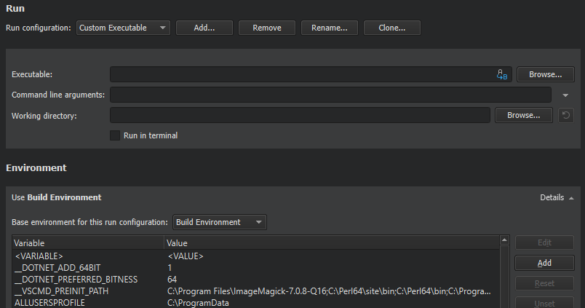The width and height of the screenshot is (585, 308).
Task: Open the Base environment dropdown
Action: (x=219, y=222)
